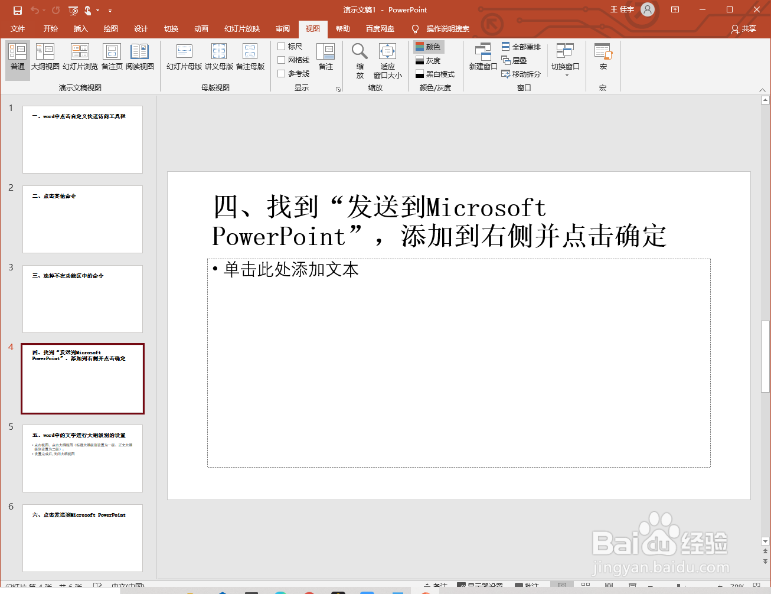Click vertical scrollbar down arrow
This screenshot has height=594, width=771.
(765, 541)
